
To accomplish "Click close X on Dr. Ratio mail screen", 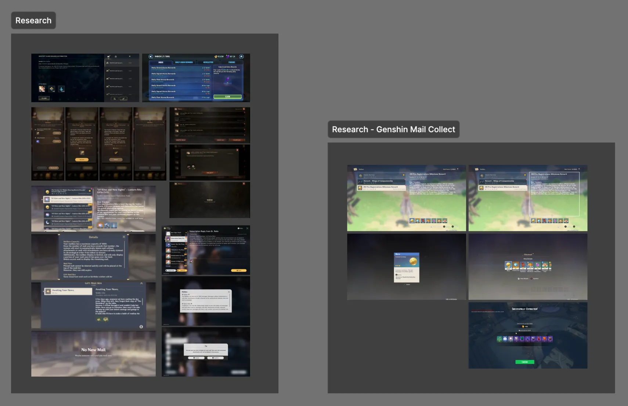I will [247, 228].
